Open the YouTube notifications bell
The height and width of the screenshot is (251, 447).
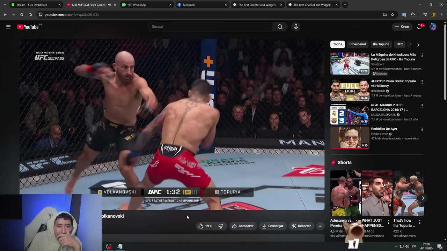pyautogui.click(x=419, y=27)
